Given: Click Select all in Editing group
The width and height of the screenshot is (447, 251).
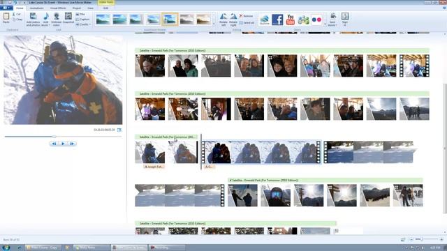Looking at the screenshot, I should 247,22.
